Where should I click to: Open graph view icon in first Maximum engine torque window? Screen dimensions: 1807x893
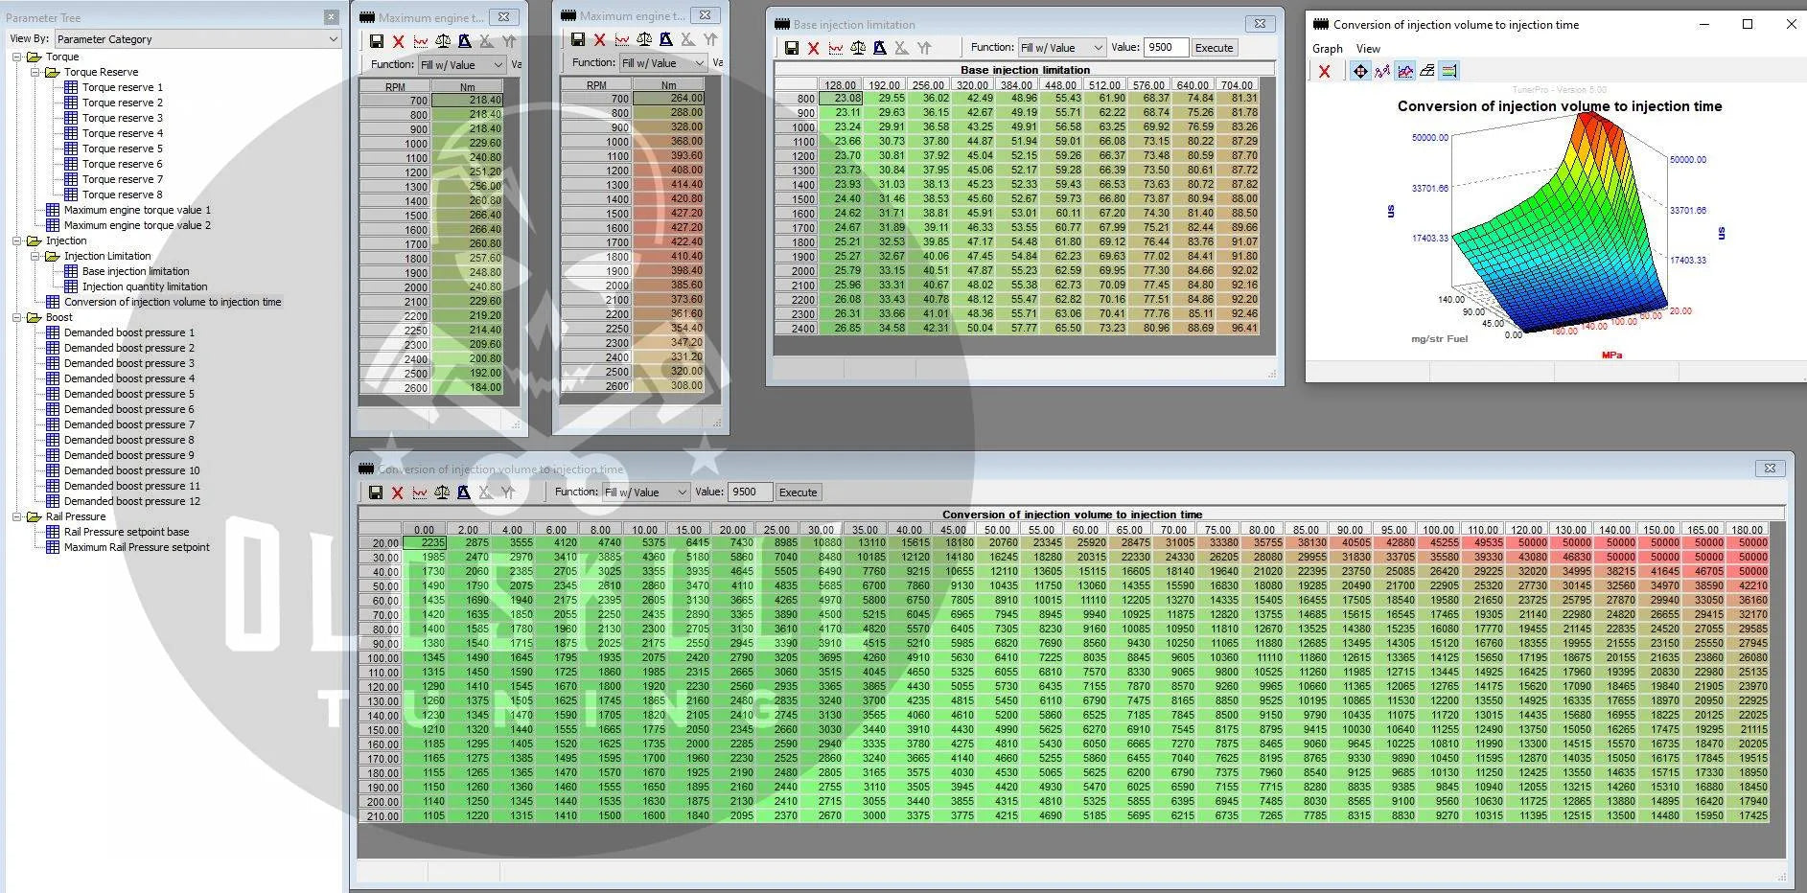click(421, 41)
